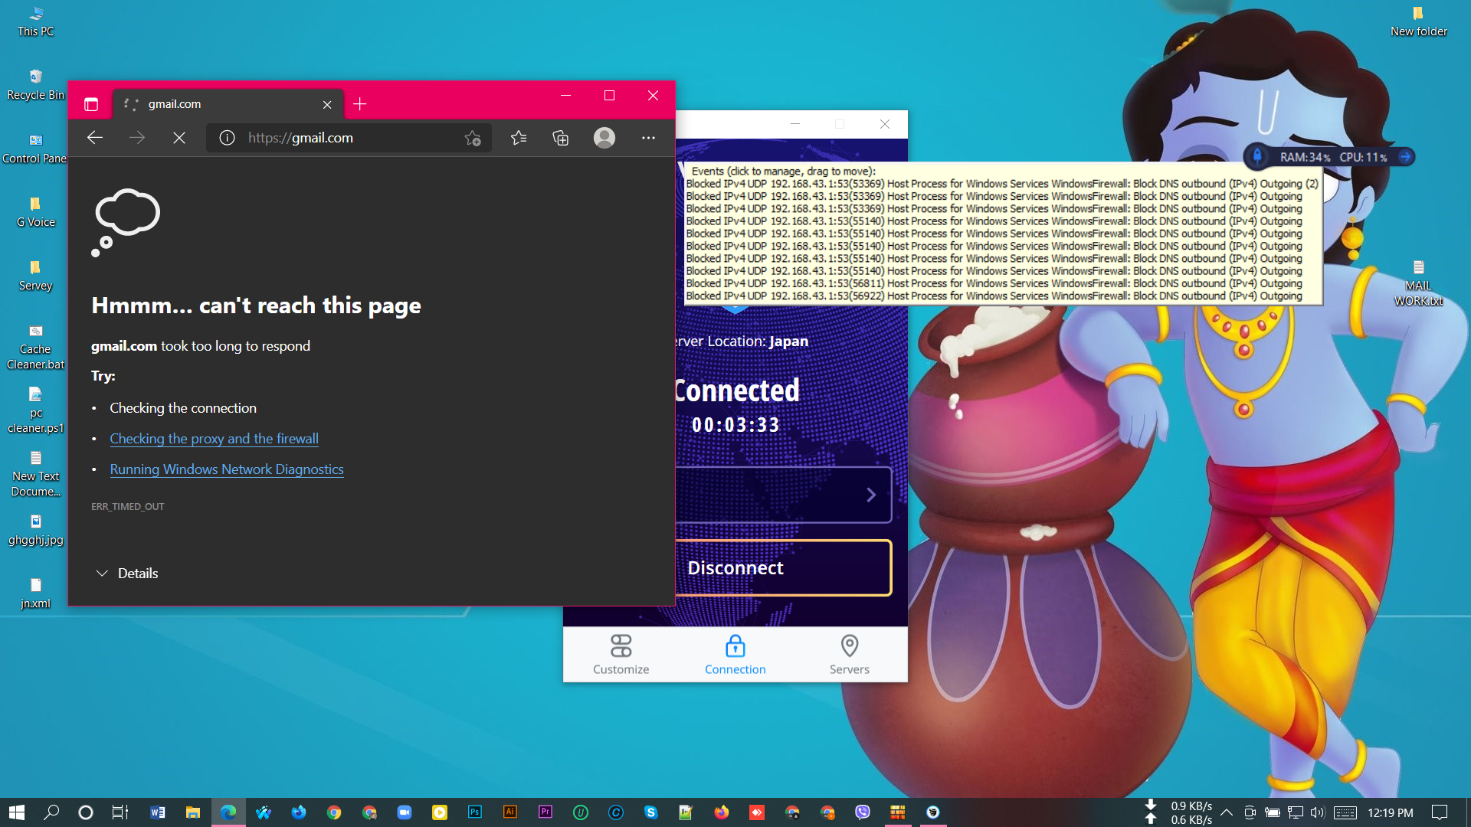
Task: Click RAM:34% reading on the widget
Action: pyautogui.click(x=1305, y=157)
